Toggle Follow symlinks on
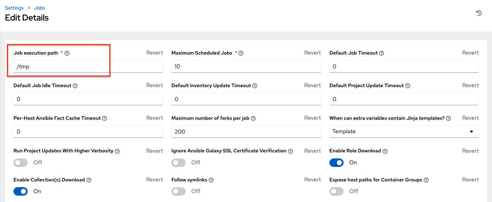This screenshot has height=202, width=492. coord(179,191)
